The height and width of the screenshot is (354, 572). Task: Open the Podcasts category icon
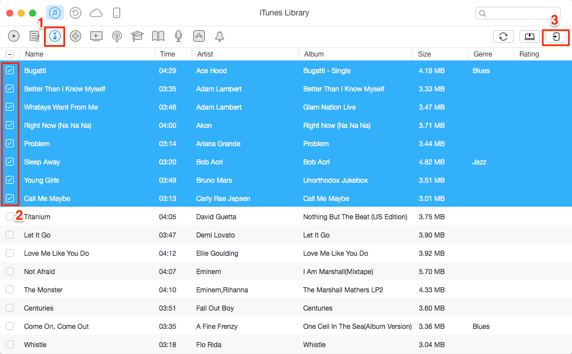pyautogui.click(x=117, y=36)
